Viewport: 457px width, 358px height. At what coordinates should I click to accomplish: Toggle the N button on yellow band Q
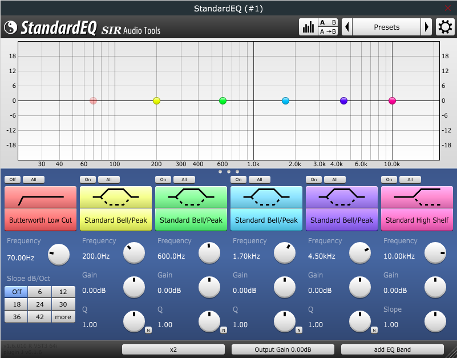(x=148, y=330)
